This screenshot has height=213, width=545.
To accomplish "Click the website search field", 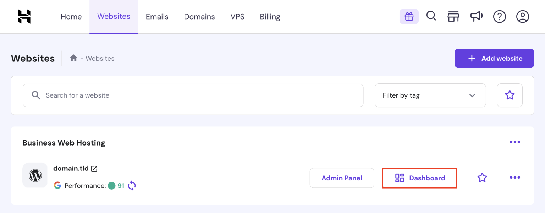I will tap(193, 95).
